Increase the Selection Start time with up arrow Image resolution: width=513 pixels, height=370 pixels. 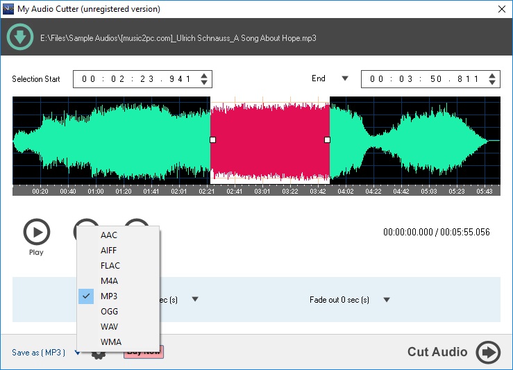click(204, 76)
